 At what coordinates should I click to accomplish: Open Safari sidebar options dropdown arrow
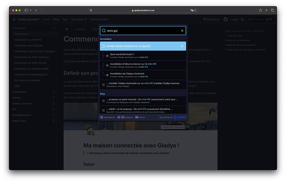(x=31, y=10)
